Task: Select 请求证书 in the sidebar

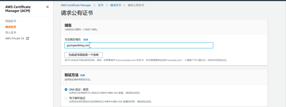Action: click(x=11, y=27)
